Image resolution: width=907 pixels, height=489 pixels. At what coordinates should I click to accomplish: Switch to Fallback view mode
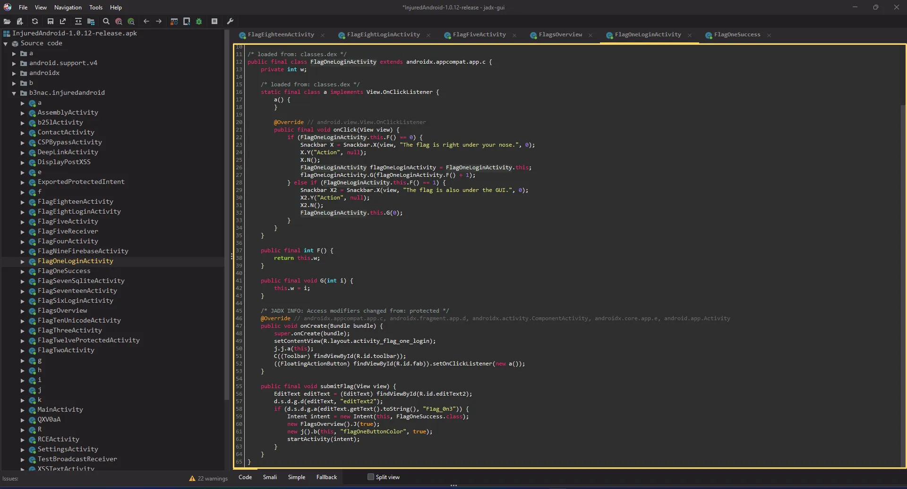pyautogui.click(x=326, y=477)
